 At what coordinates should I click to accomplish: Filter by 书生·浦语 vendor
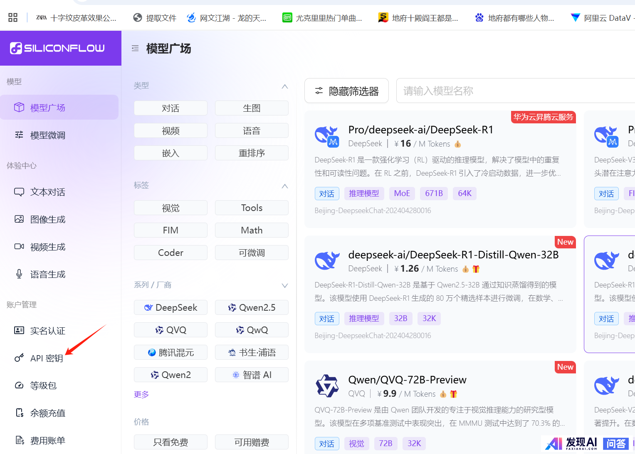pos(252,352)
